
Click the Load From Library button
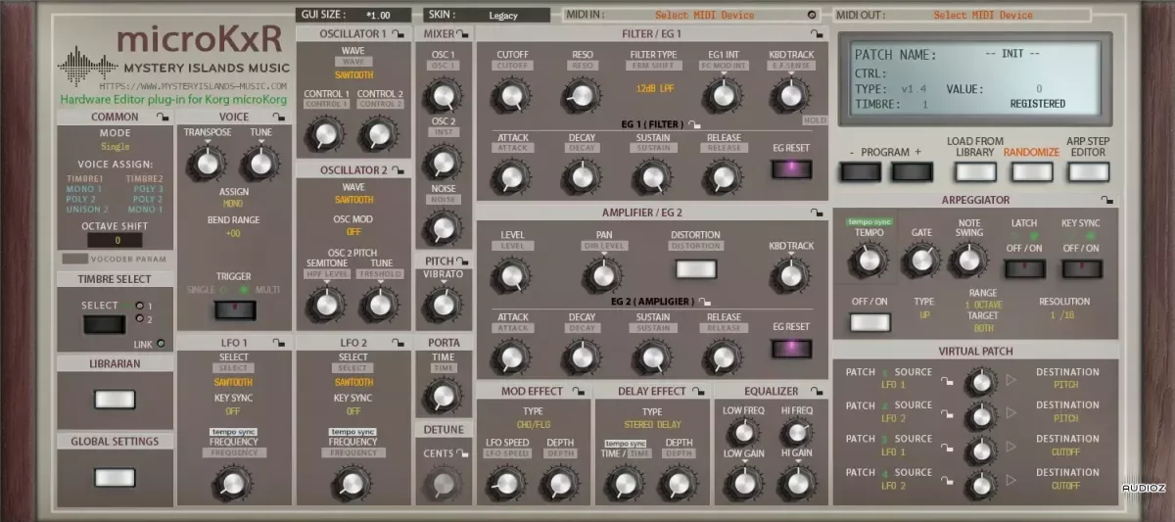(x=975, y=171)
